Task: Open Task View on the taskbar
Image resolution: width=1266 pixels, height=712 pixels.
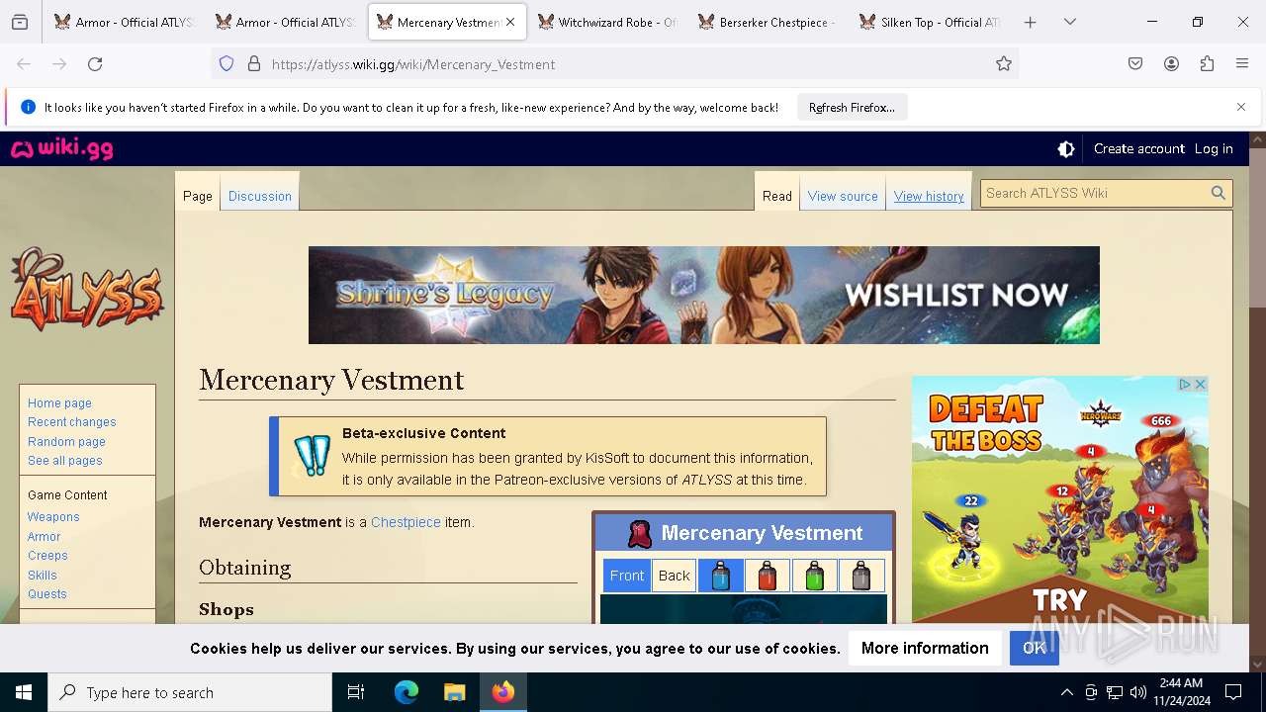Action: pos(356,692)
